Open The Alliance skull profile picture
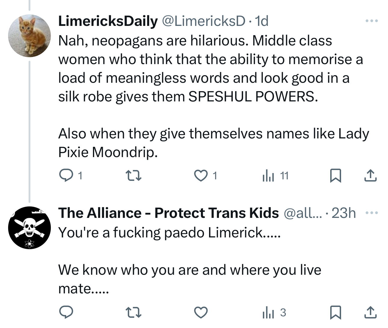 tap(29, 227)
